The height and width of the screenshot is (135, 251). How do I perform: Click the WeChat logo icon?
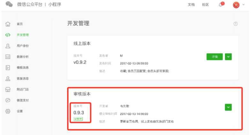point(9,4)
